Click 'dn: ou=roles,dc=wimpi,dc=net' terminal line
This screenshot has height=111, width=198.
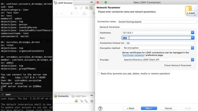pyautogui.click(x=20, y=42)
